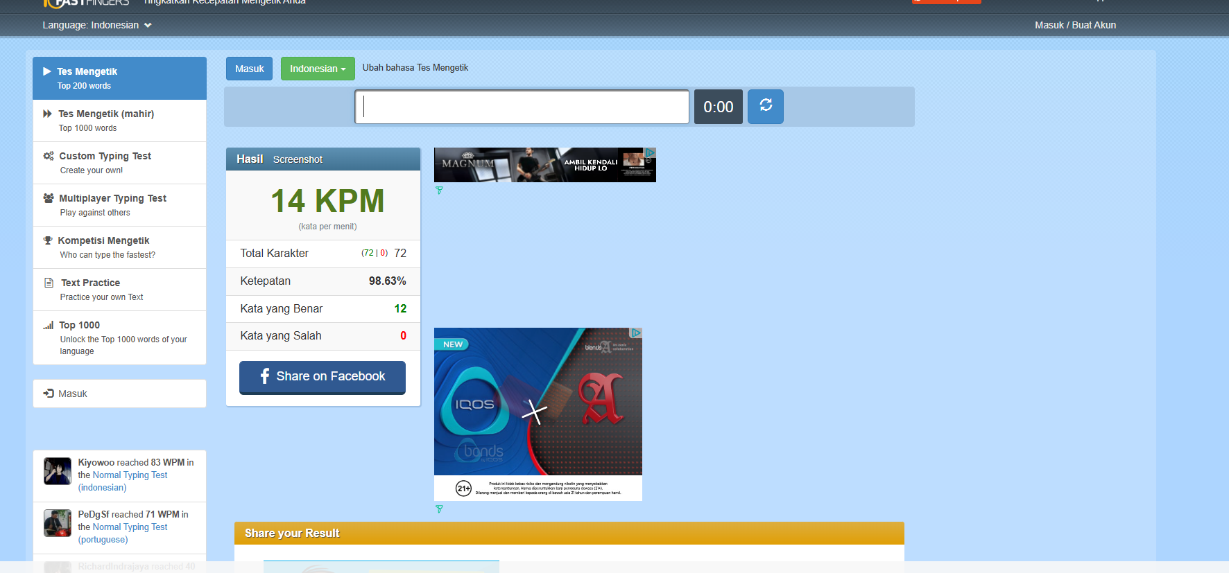Click the Facebook logo on the share button
The height and width of the screenshot is (573, 1229).
point(265,376)
